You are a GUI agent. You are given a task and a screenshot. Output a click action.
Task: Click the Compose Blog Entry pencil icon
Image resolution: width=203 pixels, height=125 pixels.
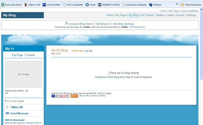click(66, 24)
